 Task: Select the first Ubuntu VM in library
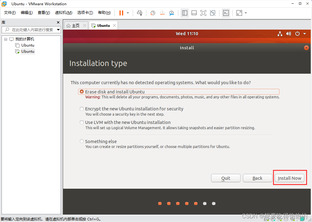(x=28, y=45)
